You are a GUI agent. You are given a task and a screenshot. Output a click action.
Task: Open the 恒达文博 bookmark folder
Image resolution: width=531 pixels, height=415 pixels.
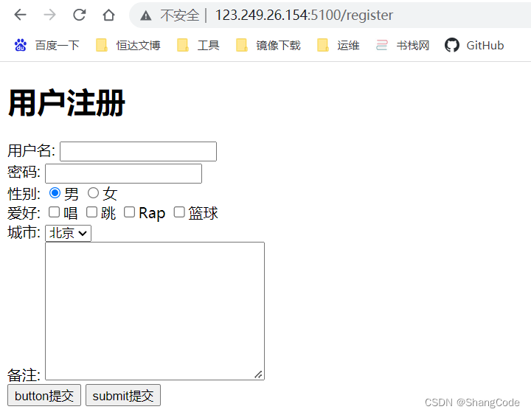coord(128,45)
